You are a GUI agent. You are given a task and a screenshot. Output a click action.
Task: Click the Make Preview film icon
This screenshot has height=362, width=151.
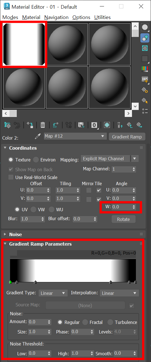click(x=145, y=79)
